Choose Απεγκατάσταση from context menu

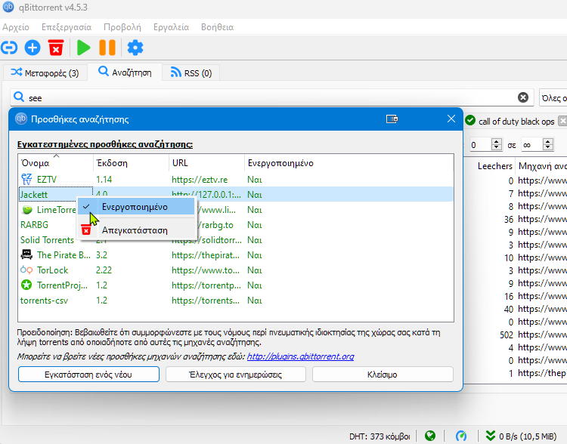[136, 230]
